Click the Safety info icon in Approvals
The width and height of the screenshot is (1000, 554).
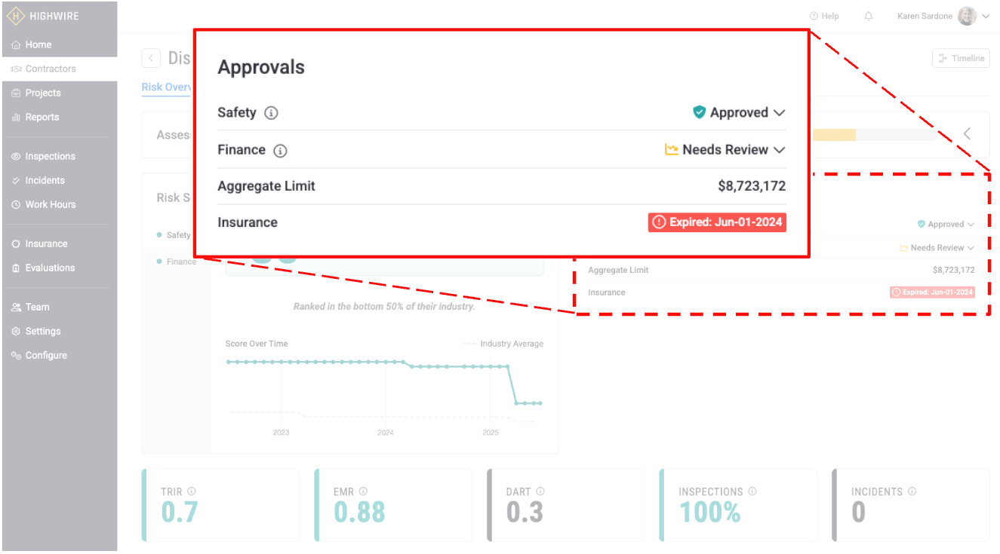(271, 113)
